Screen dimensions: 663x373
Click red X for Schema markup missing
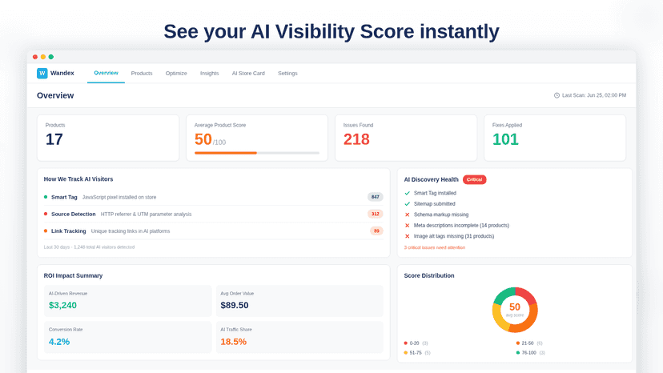tap(408, 215)
